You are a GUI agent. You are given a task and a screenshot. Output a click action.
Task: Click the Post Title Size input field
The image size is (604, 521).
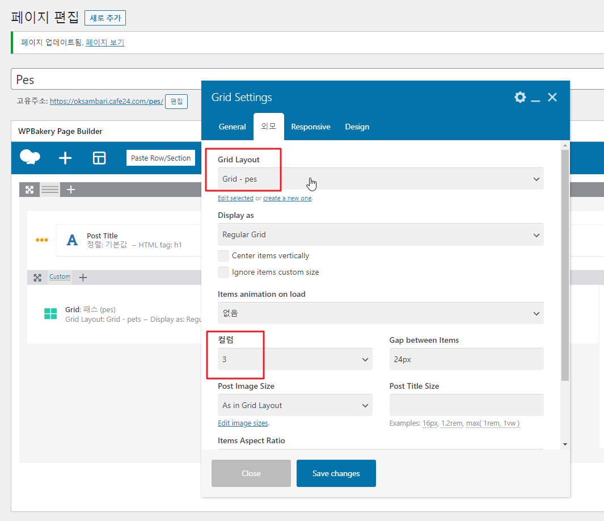[x=467, y=405]
